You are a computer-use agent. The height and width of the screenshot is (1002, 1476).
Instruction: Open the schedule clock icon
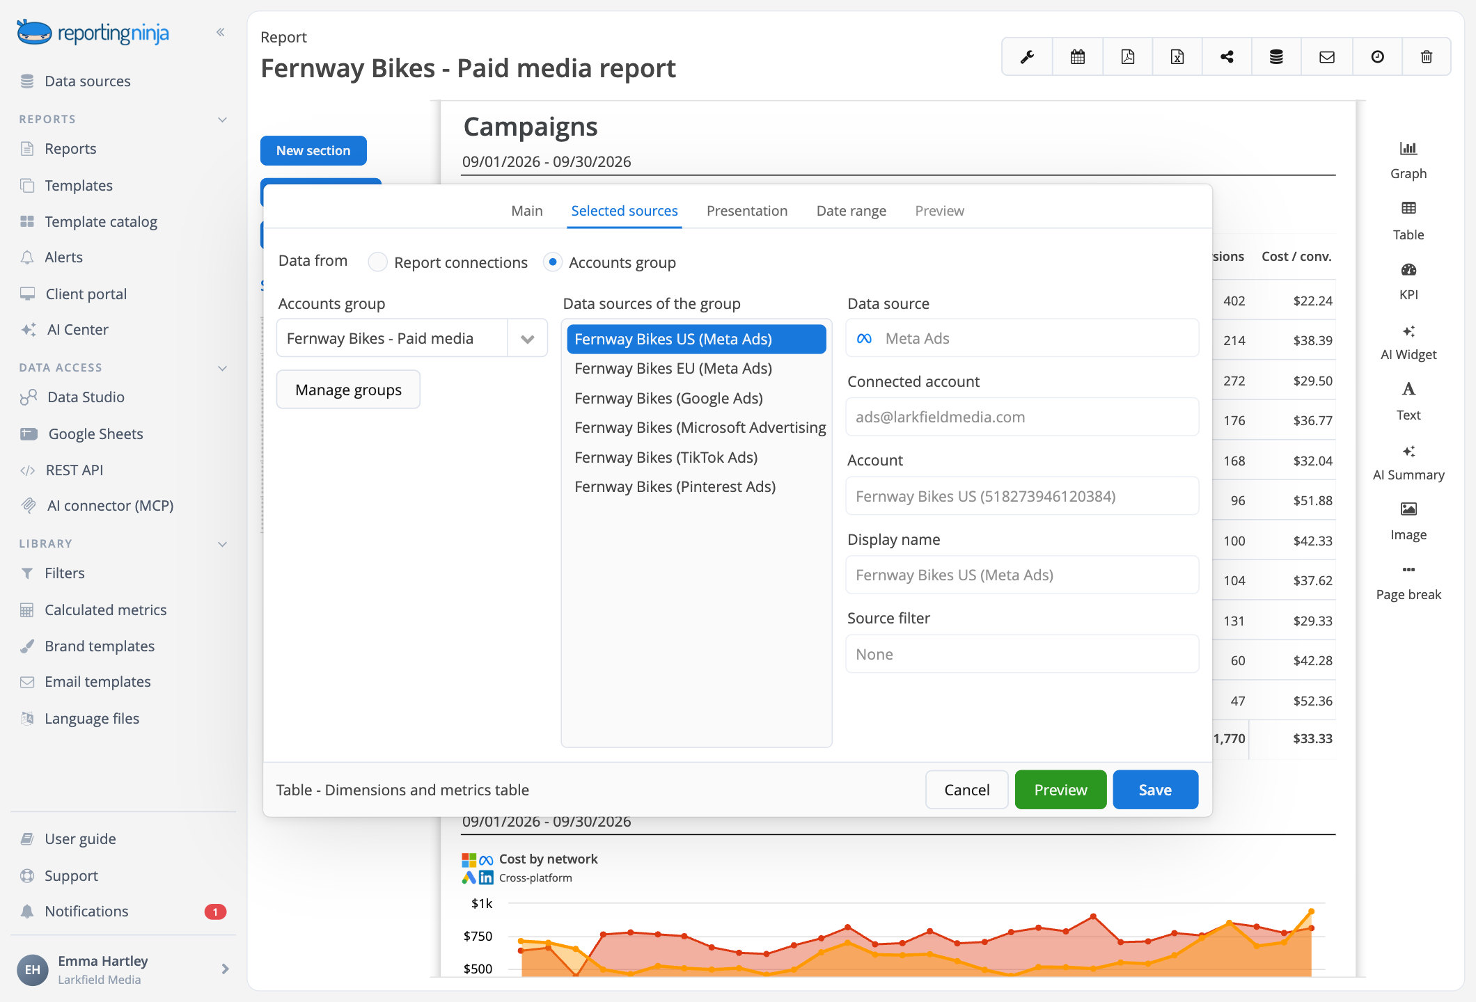point(1377,57)
